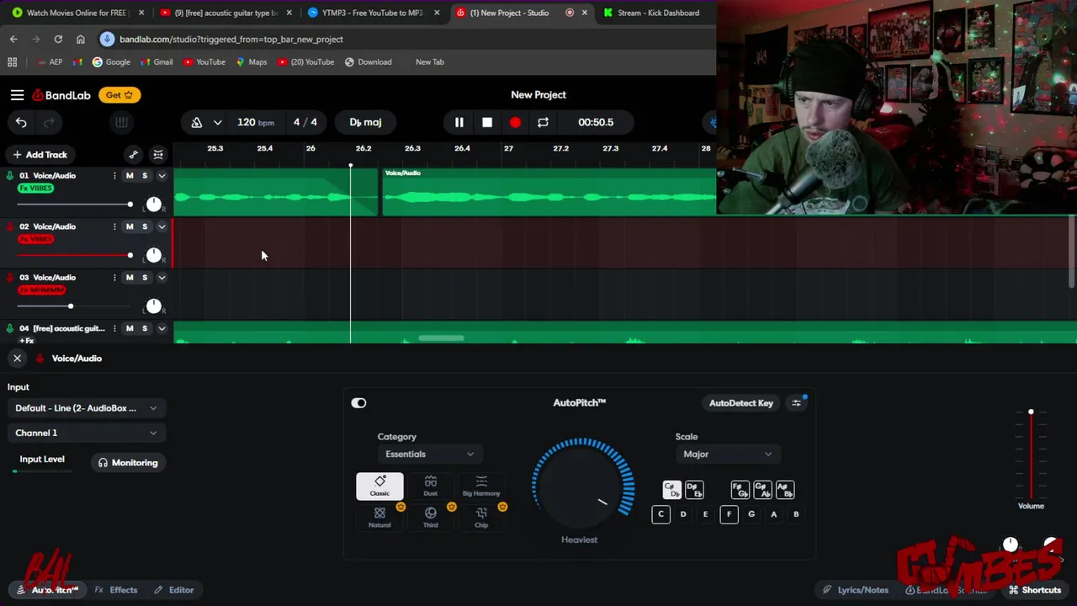The image size is (1077, 606).
Task: Solo track 03 Voice/Audio
Action: point(145,278)
